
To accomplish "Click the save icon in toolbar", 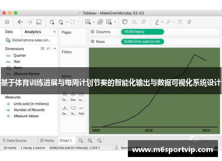I will point(39,22).
